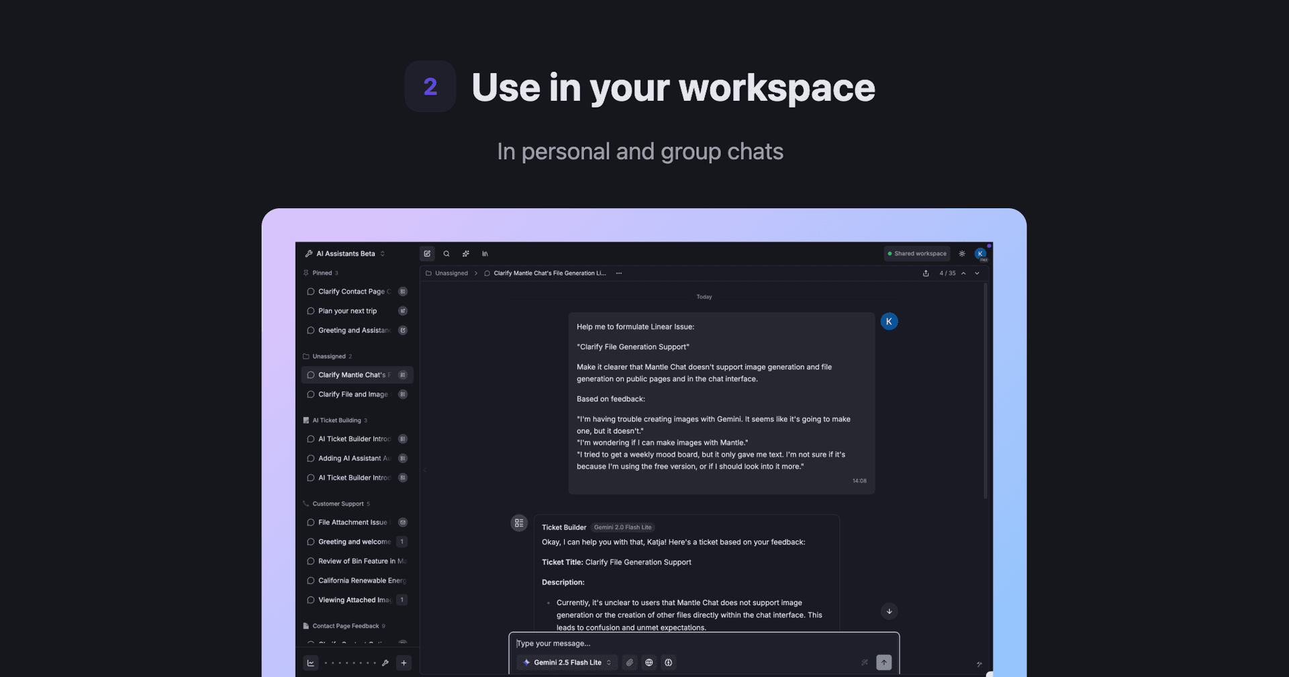Click the Ticket Builder name label
This screenshot has width=1289, height=677.
tap(564, 528)
